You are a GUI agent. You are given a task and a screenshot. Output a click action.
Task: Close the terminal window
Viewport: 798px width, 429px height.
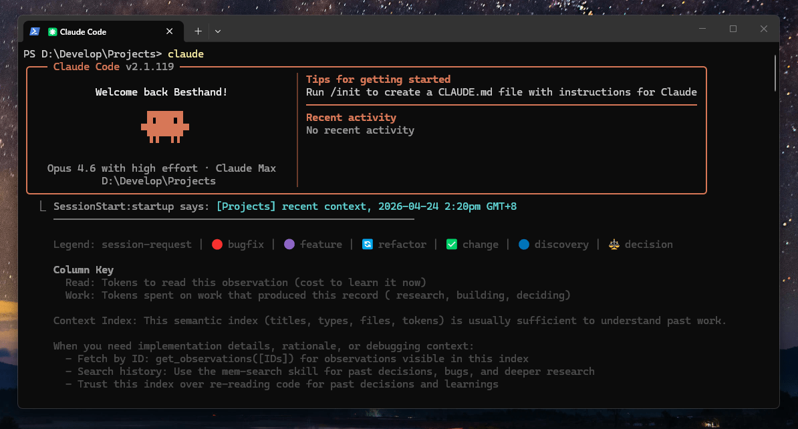coord(763,29)
